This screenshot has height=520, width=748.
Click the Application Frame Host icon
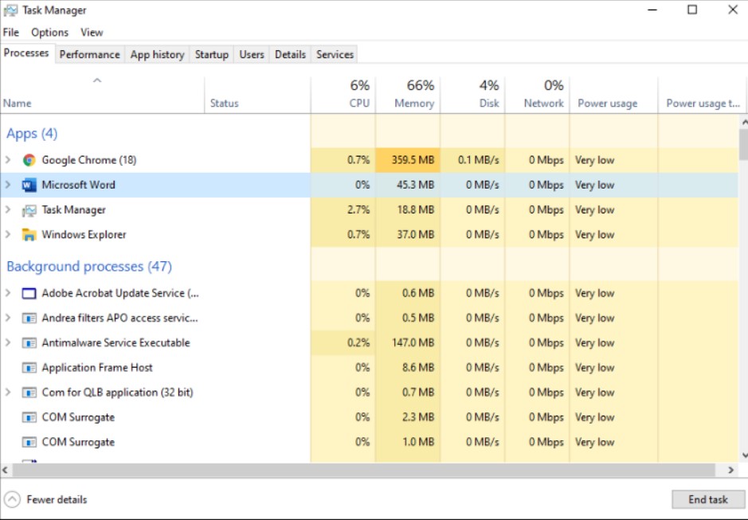point(29,367)
